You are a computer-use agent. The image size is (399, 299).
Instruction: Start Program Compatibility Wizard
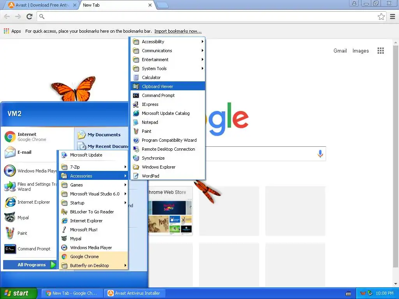click(x=168, y=140)
